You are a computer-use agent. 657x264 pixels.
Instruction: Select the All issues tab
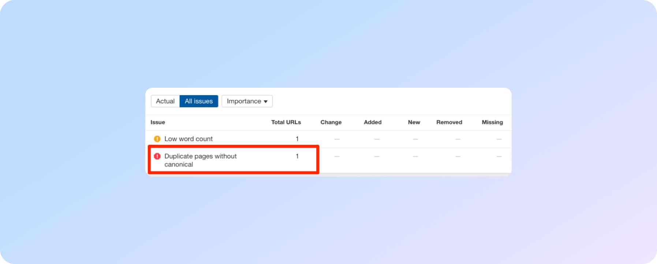(199, 101)
